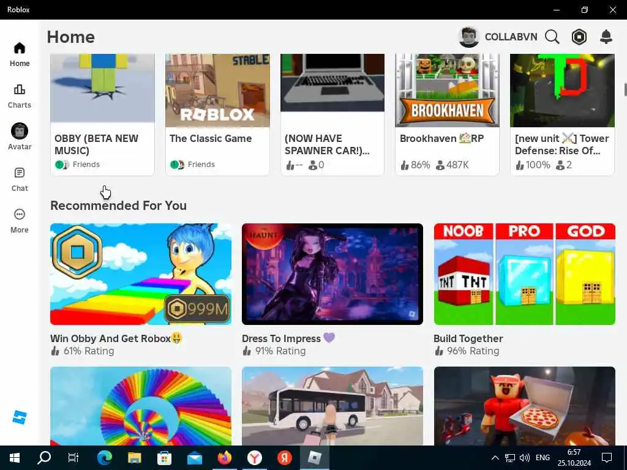Open the Robux hexagon icon
The width and height of the screenshot is (627, 470).
(x=579, y=37)
